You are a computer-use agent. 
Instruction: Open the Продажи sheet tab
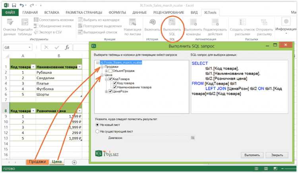(x=37, y=162)
